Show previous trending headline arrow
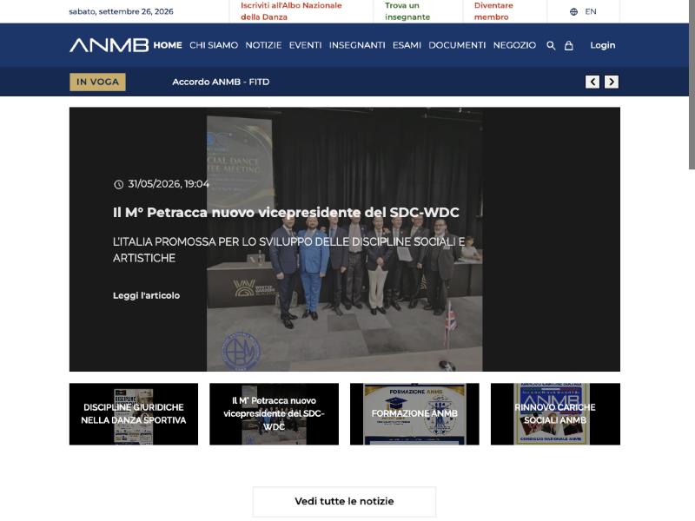 click(592, 82)
